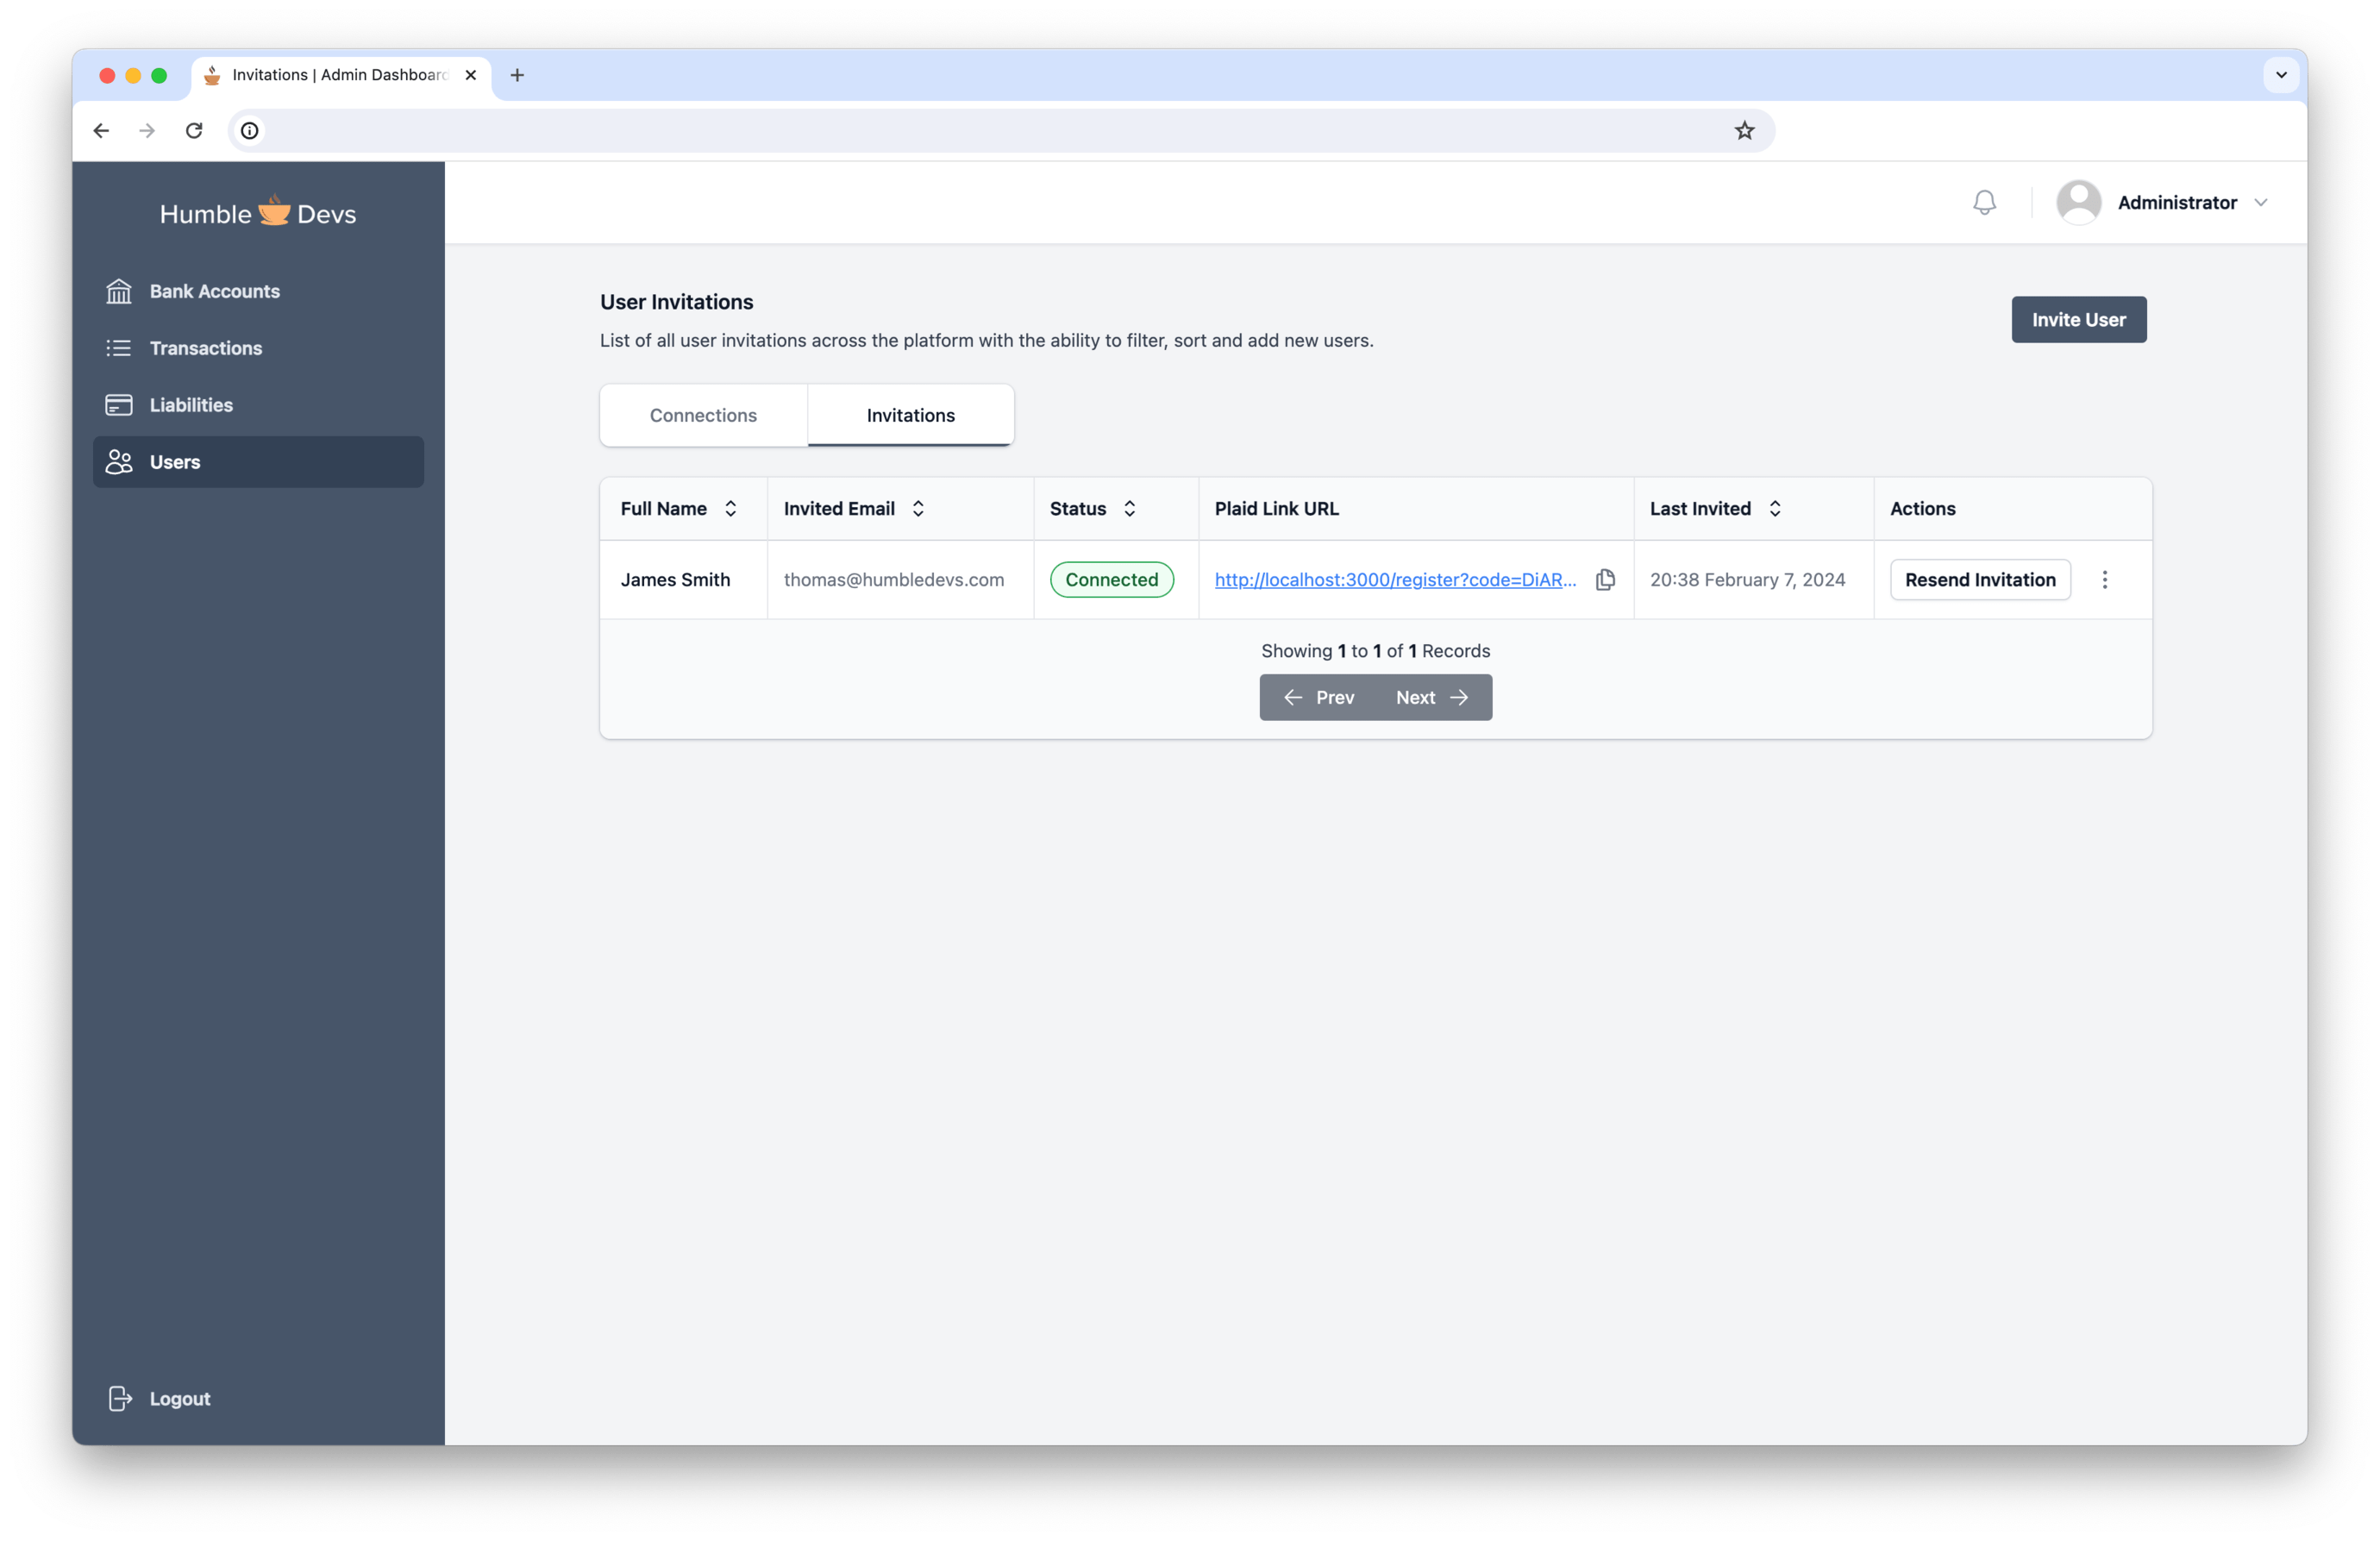
Task: Click Resend Invitation for James Smith
Action: tap(1979, 580)
